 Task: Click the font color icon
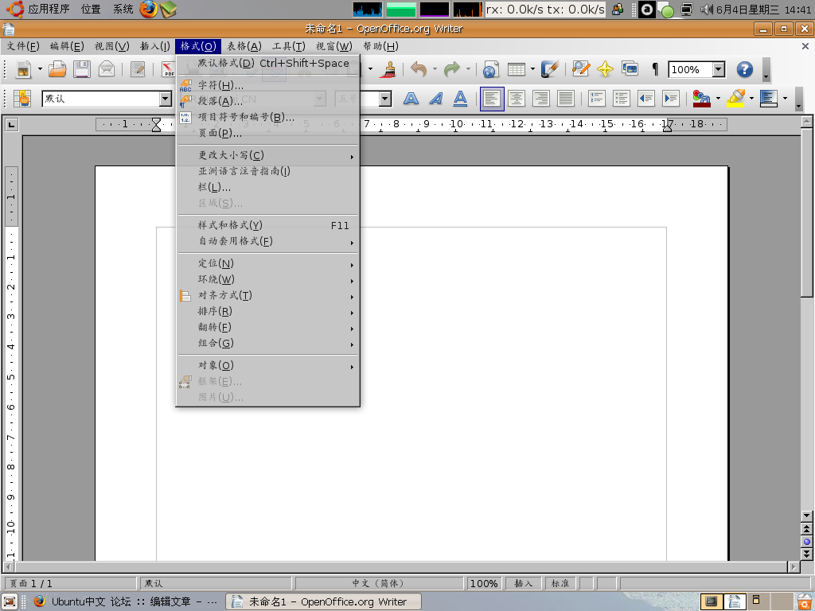pos(701,98)
